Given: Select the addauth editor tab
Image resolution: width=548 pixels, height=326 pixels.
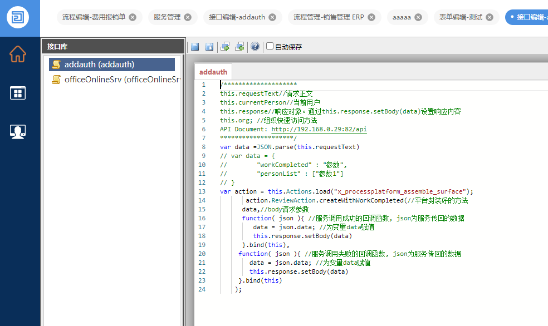Looking at the screenshot, I should (x=213, y=72).
